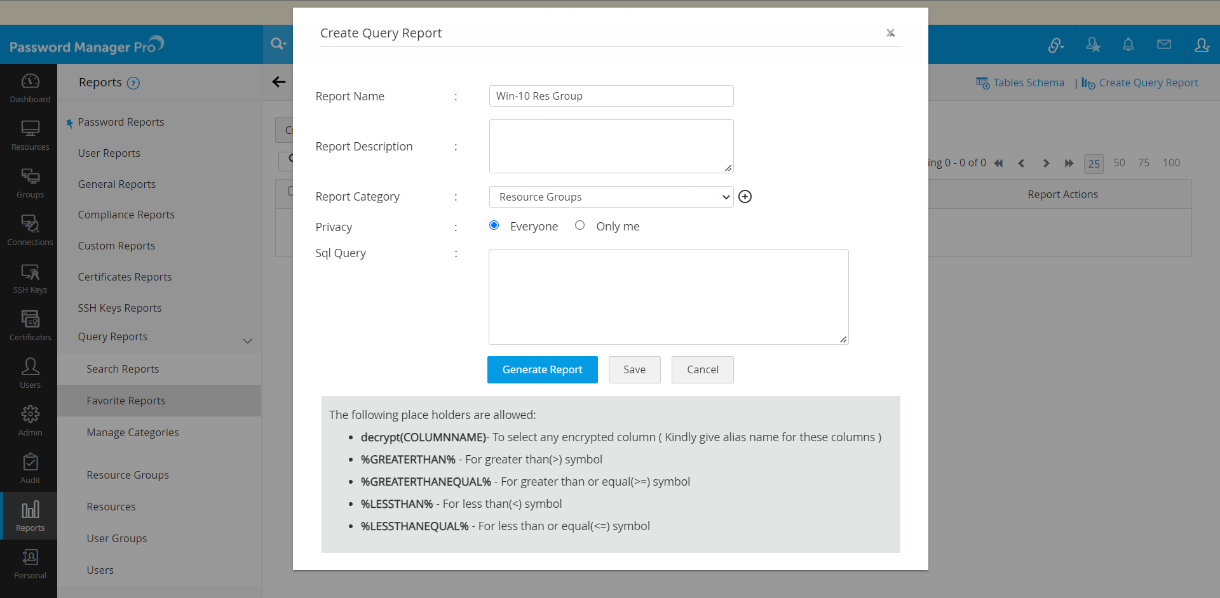Select Manage Categories in sidebar
Image resolution: width=1220 pixels, height=598 pixels.
tap(132, 432)
